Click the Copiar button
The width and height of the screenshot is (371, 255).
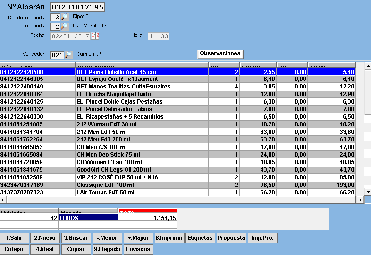76,249
